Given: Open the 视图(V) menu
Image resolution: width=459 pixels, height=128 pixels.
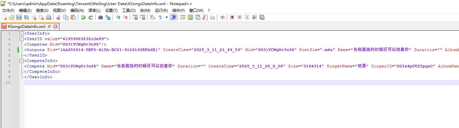Looking at the screenshot, I should (59, 11).
